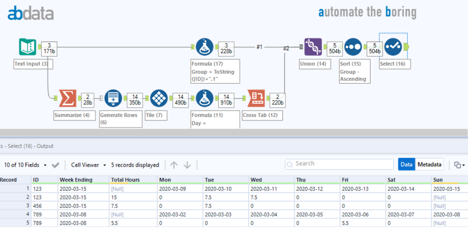Select the Tile (7) tool icon
Screen dimensions: 468x228
point(159,98)
